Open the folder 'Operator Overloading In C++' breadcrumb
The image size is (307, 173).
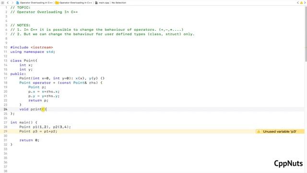point(76,3)
